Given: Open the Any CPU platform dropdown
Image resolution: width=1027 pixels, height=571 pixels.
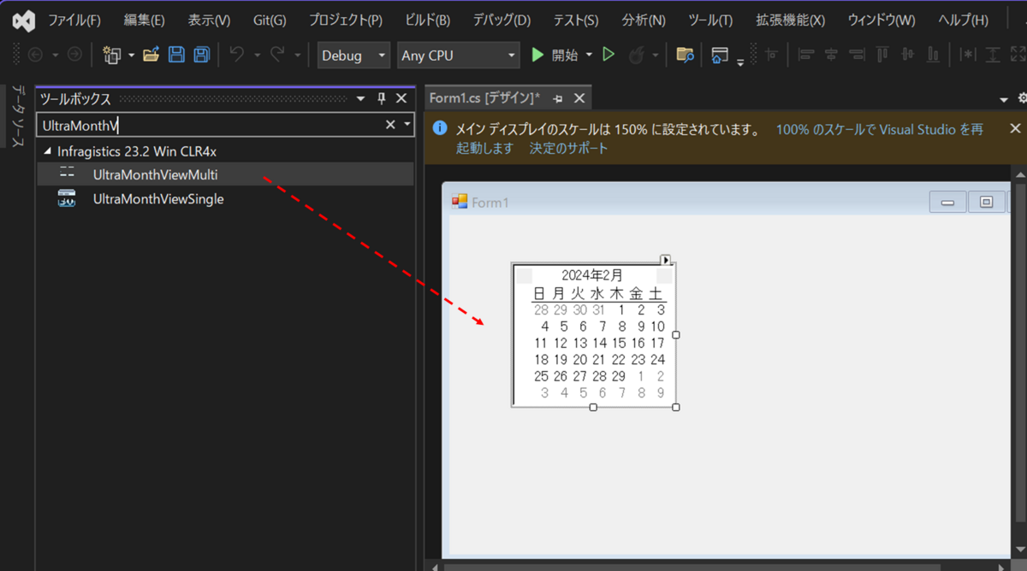Looking at the screenshot, I should point(458,56).
